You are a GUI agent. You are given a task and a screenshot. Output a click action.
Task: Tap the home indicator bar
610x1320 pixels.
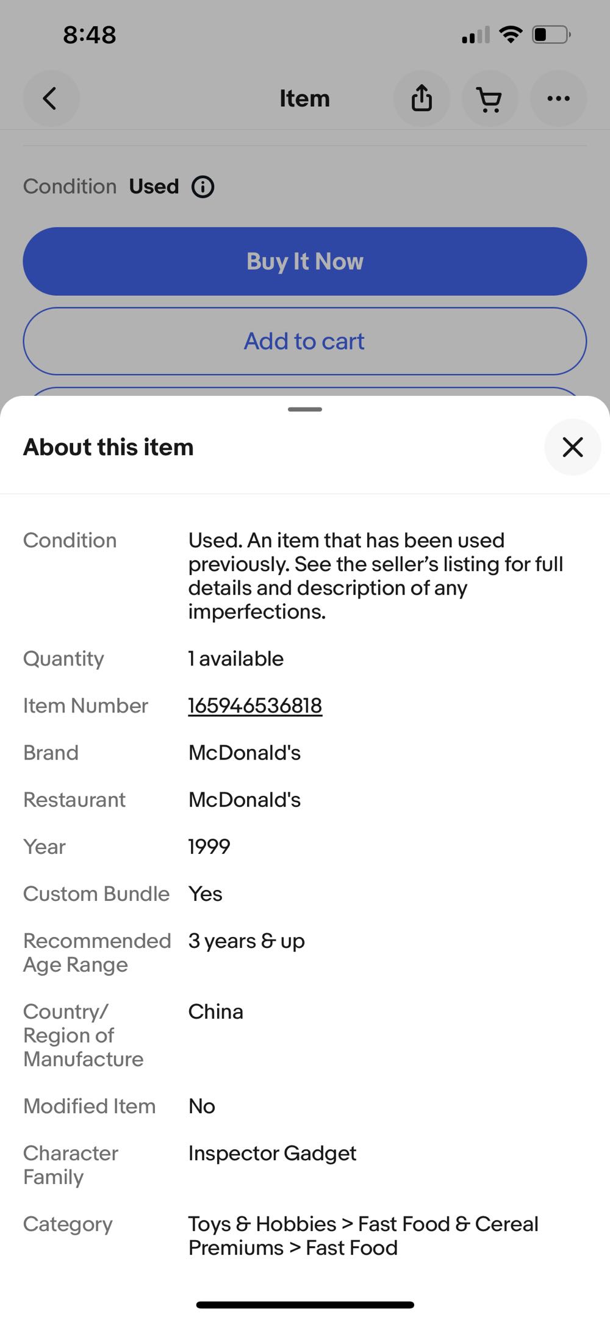[x=305, y=1305]
